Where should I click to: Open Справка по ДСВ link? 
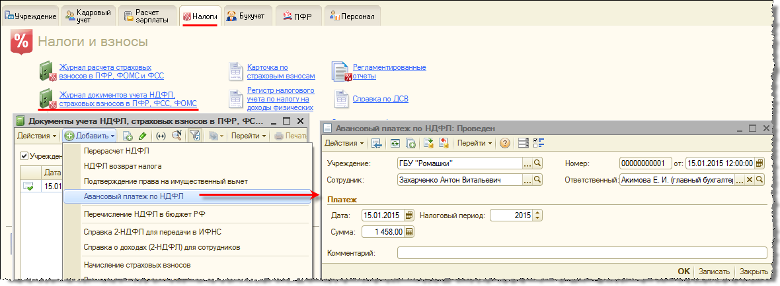381,99
